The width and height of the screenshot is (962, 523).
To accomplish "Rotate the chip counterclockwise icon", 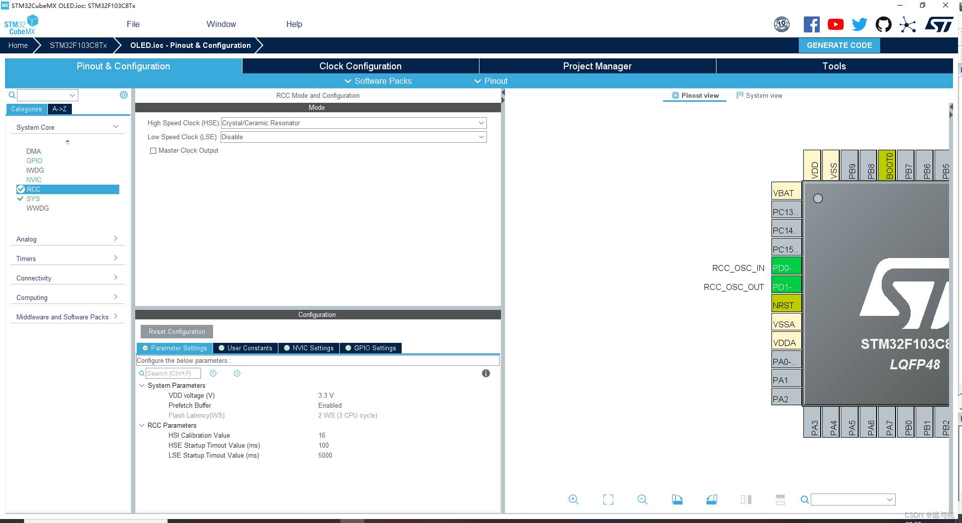I will (x=712, y=500).
